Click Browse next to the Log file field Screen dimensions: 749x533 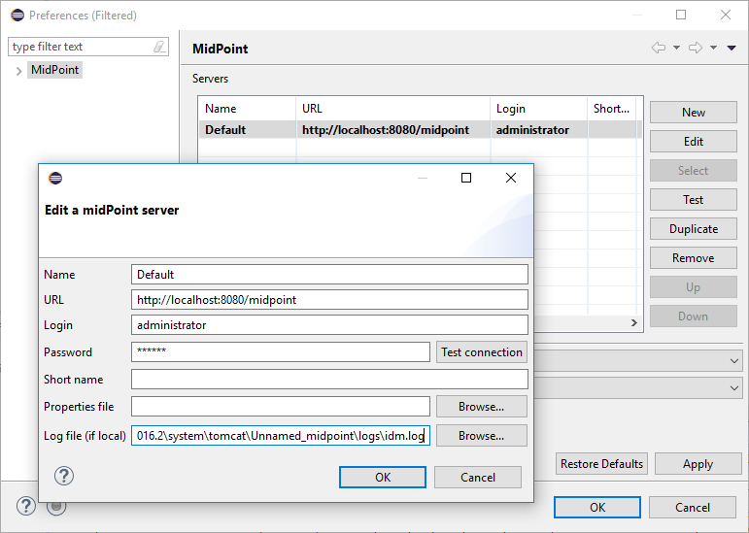tap(481, 436)
